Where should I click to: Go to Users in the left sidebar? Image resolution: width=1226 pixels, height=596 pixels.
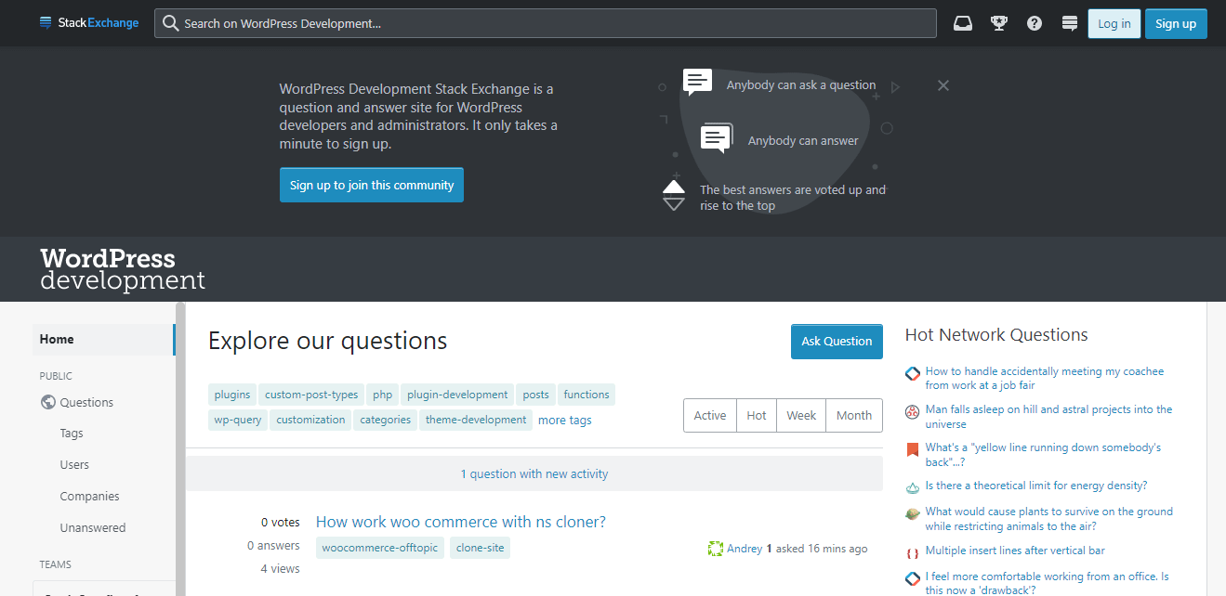(73, 464)
